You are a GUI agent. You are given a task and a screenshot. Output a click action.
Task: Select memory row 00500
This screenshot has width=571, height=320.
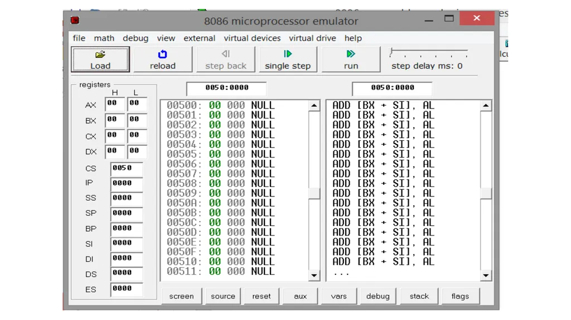pos(221,105)
